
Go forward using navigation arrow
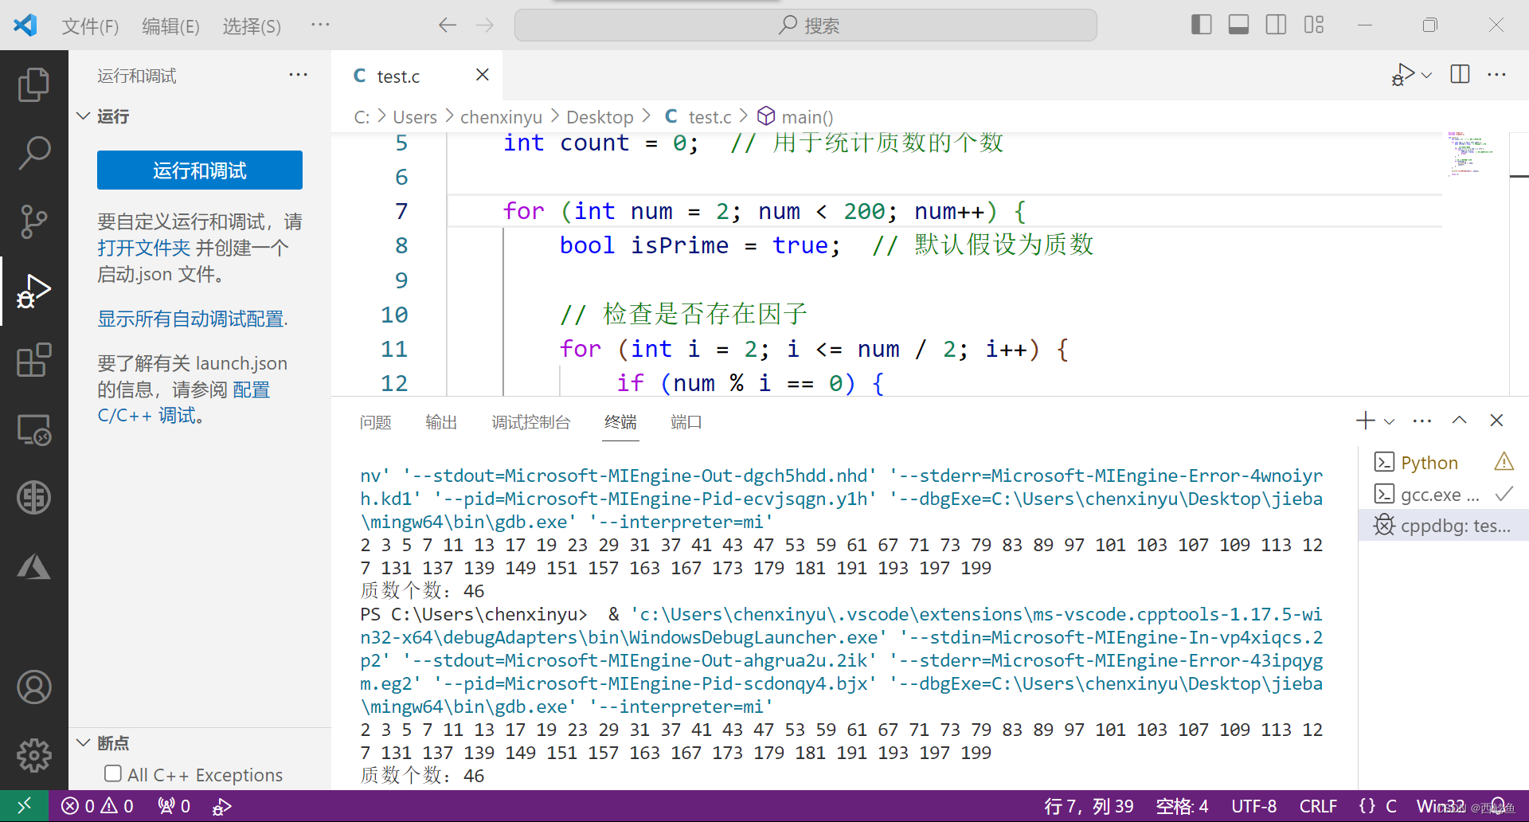(485, 25)
